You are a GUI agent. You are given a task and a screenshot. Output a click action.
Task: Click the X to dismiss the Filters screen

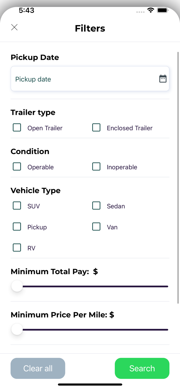(x=14, y=27)
